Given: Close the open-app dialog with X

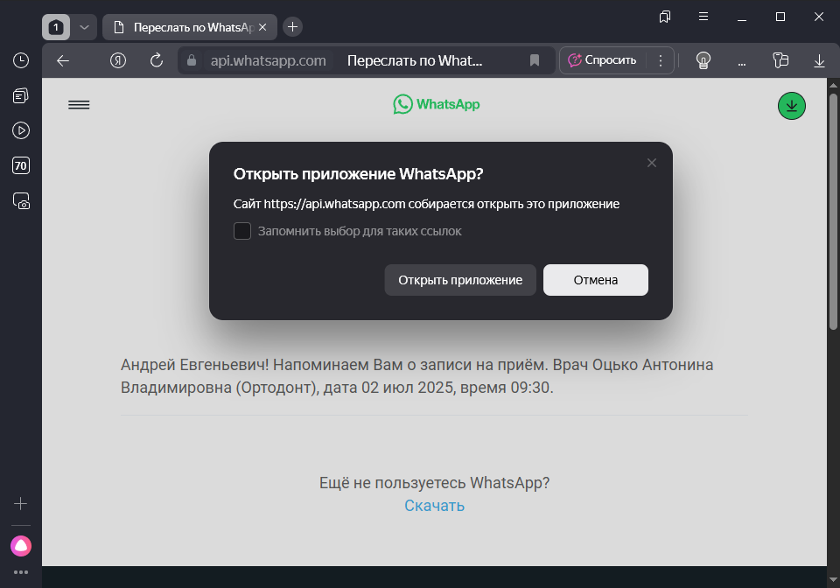Looking at the screenshot, I should (x=651, y=163).
